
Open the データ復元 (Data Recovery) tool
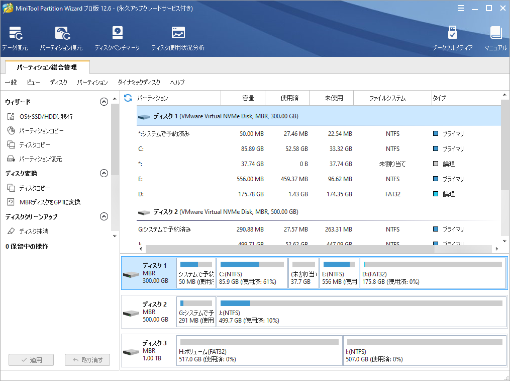(x=15, y=38)
